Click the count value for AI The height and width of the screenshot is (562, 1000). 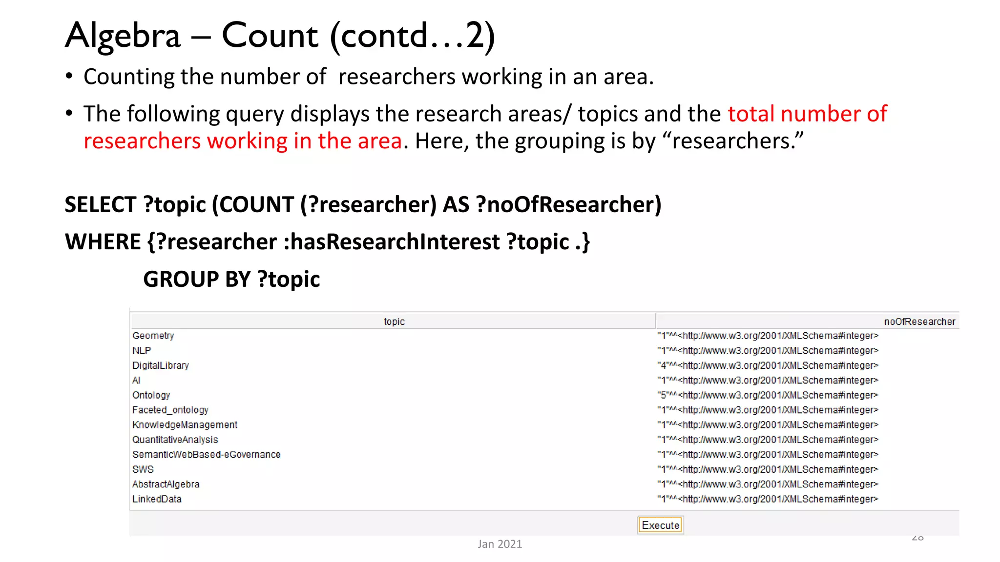tap(768, 380)
